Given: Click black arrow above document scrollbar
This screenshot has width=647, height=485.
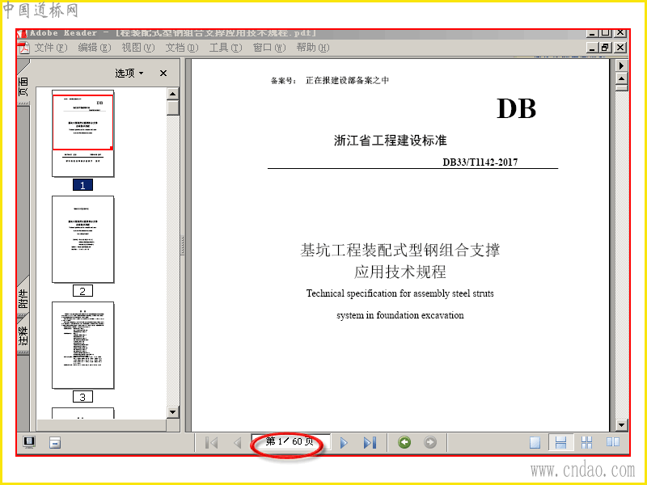Looking at the screenshot, I should coord(621,65).
